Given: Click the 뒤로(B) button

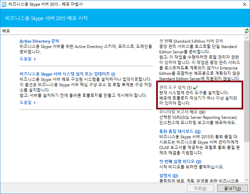Looking at the screenshot, I should pyautogui.click(x=200, y=188).
